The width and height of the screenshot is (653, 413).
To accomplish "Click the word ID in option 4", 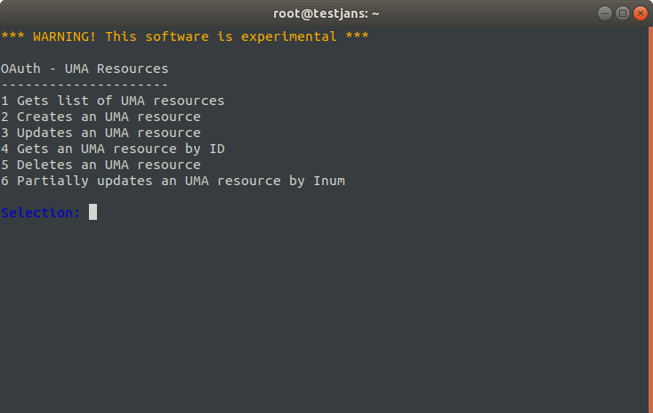I will pos(217,149).
